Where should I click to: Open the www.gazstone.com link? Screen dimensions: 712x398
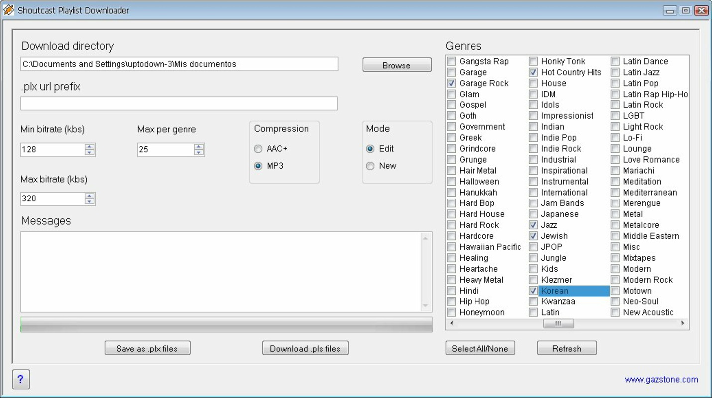pyautogui.click(x=661, y=379)
